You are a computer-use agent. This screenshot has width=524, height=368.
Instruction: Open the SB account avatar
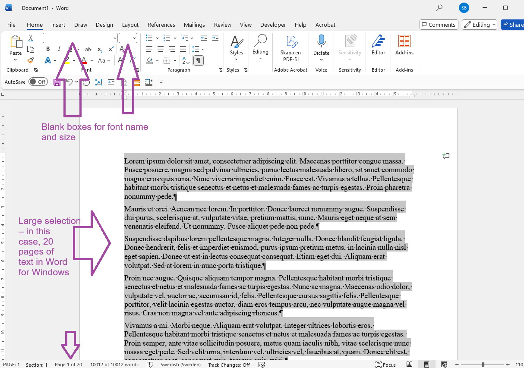point(464,8)
